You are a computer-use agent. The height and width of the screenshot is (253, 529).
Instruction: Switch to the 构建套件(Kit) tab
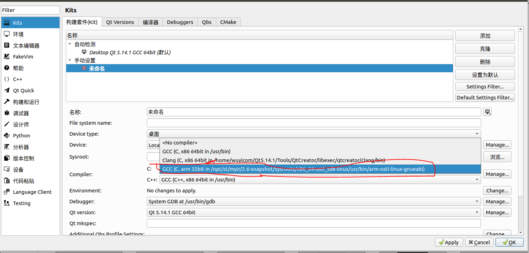(x=82, y=22)
